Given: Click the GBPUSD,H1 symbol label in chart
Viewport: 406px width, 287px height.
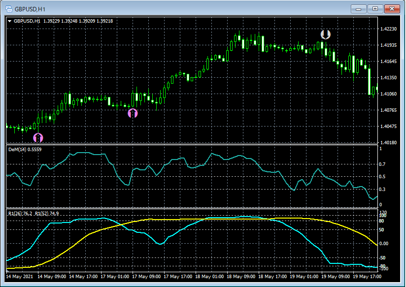Looking at the screenshot, I should pos(27,21).
